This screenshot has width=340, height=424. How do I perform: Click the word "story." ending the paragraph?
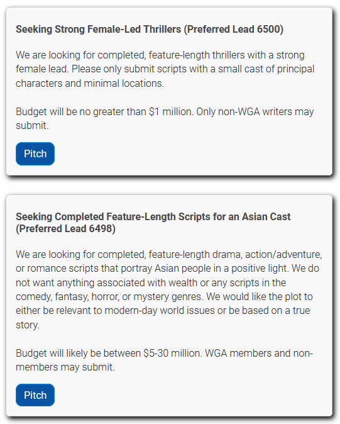[x=28, y=325]
